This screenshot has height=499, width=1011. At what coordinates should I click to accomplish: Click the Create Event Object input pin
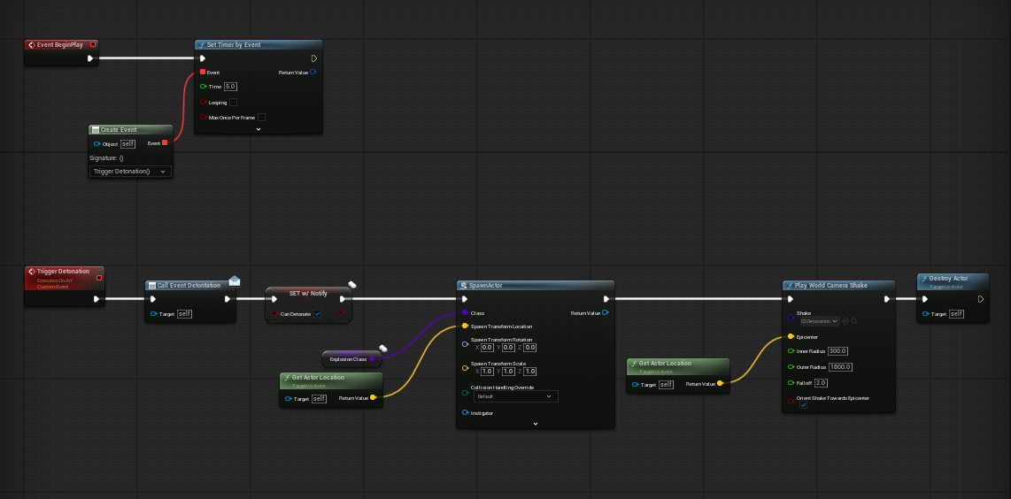(x=96, y=143)
